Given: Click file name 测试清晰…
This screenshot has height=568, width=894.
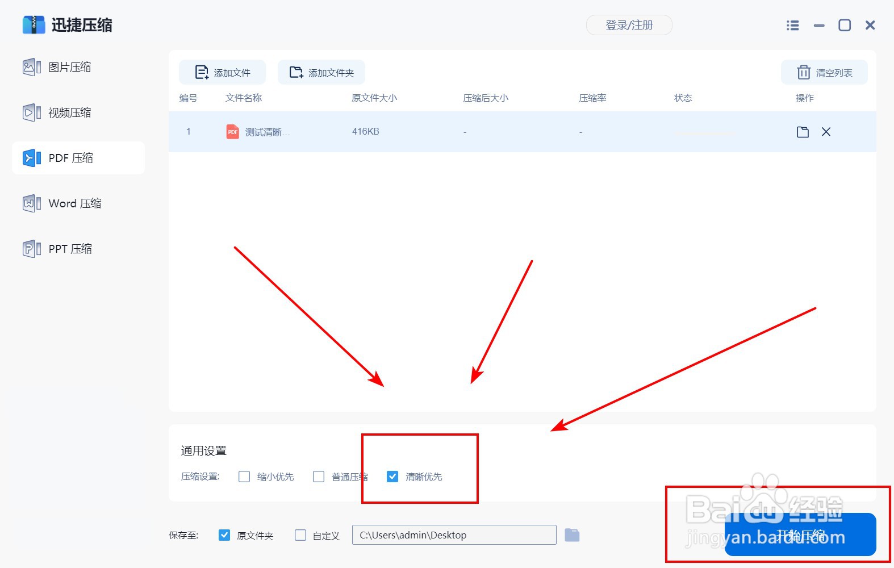Looking at the screenshot, I should [268, 132].
